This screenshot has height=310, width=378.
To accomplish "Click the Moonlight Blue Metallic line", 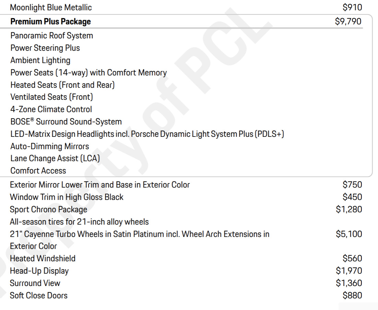I will pos(51,7).
